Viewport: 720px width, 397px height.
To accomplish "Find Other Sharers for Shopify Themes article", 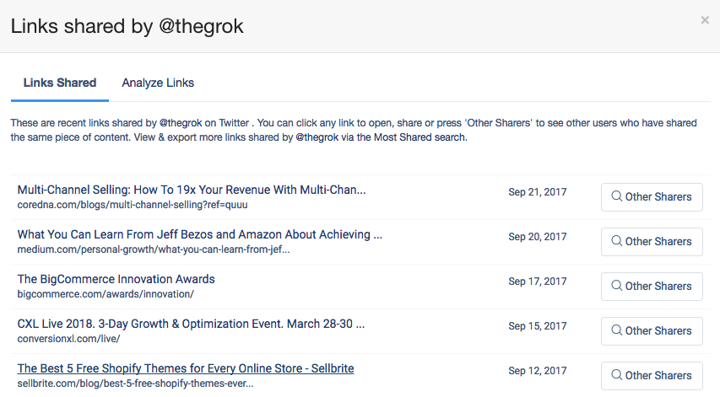I will [652, 375].
